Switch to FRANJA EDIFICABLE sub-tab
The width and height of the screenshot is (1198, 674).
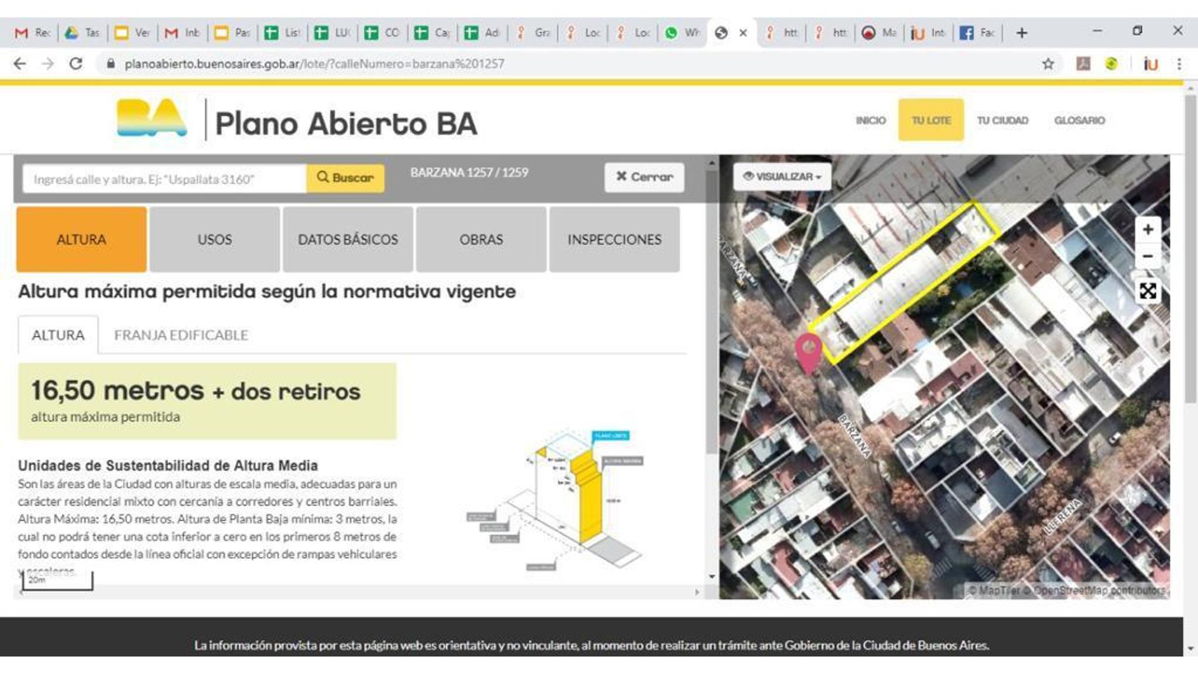coord(181,335)
